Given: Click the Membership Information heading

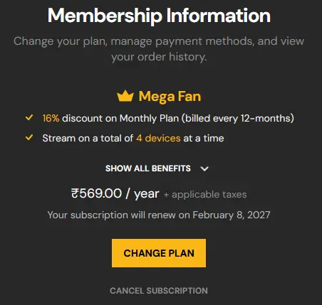Looking at the screenshot, I should (159, 16).
